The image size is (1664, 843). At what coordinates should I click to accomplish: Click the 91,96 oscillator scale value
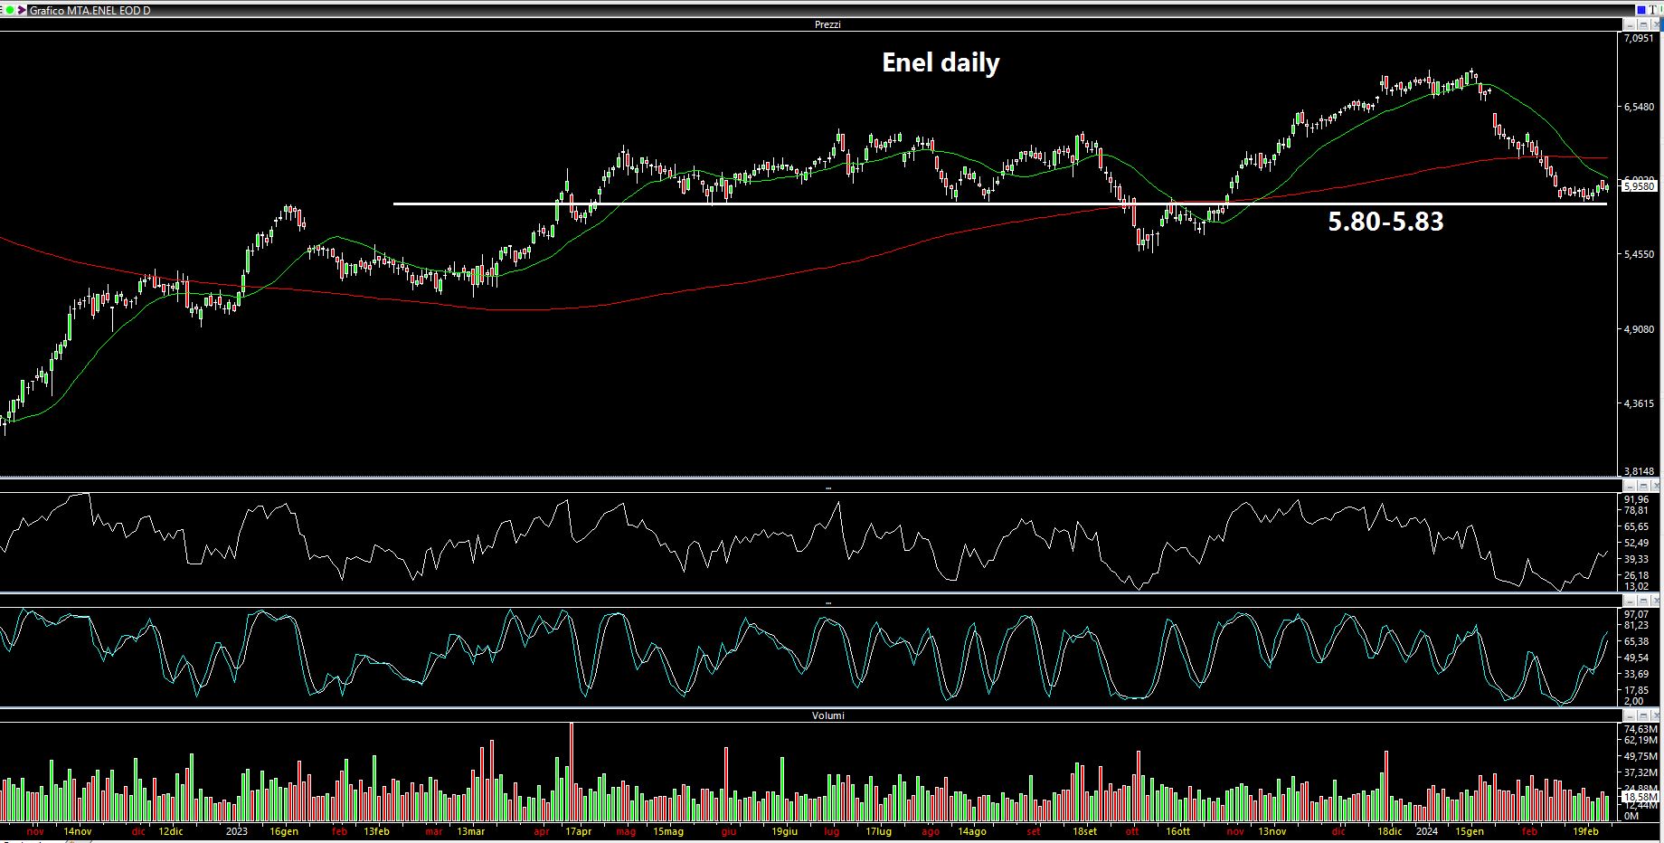tap(1637, 499)
